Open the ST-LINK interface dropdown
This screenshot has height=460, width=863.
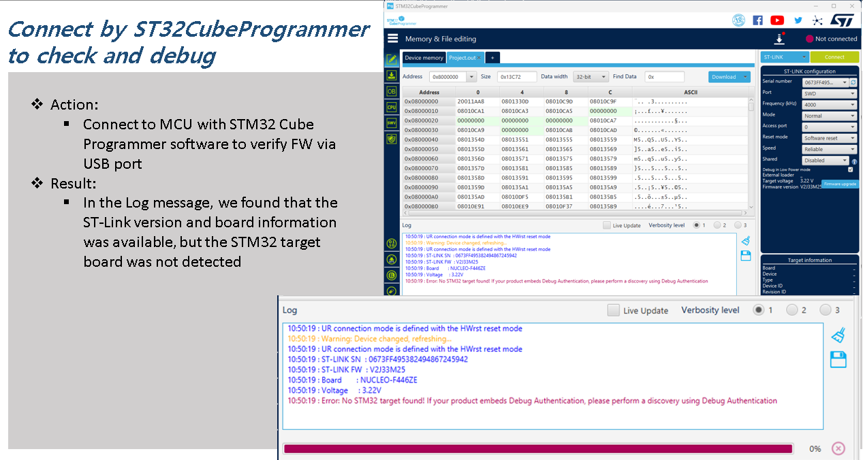tap(785, 57)
